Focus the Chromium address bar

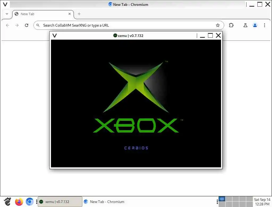(x=129, y=25)
